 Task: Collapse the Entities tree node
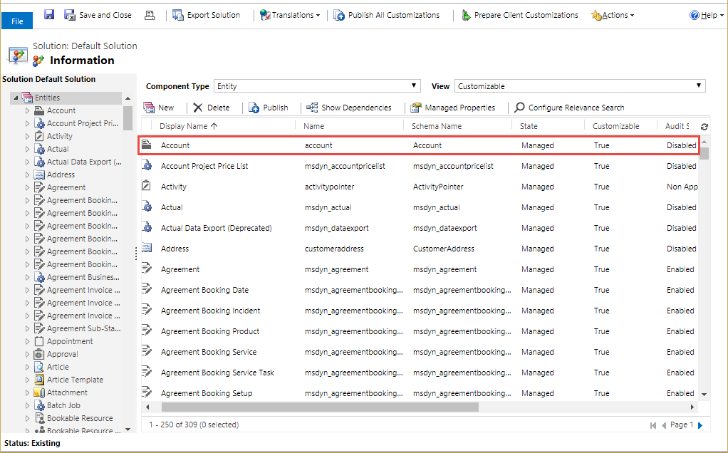coord(14,98)
